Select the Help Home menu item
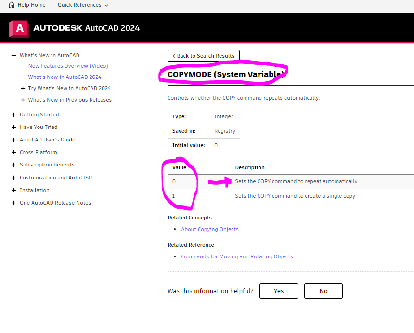 tap(27, 6)
